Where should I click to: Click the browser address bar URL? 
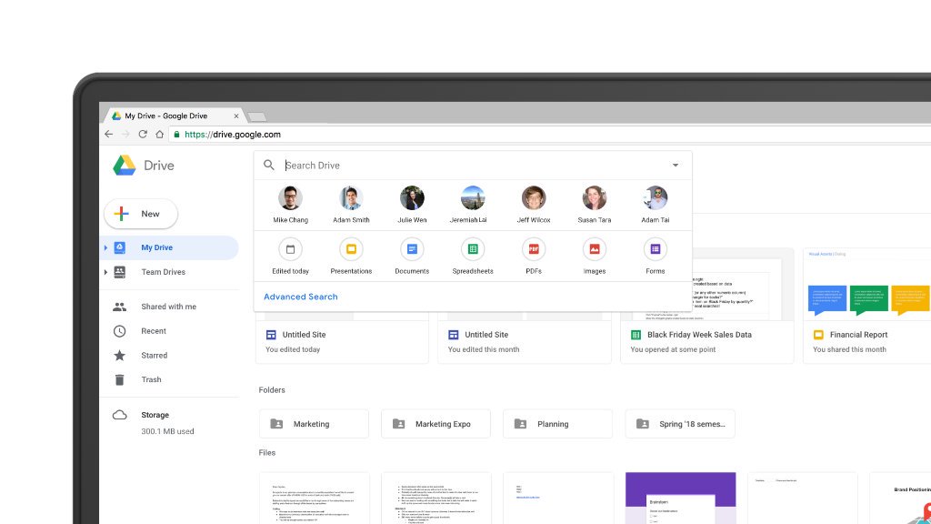point(233,135)
